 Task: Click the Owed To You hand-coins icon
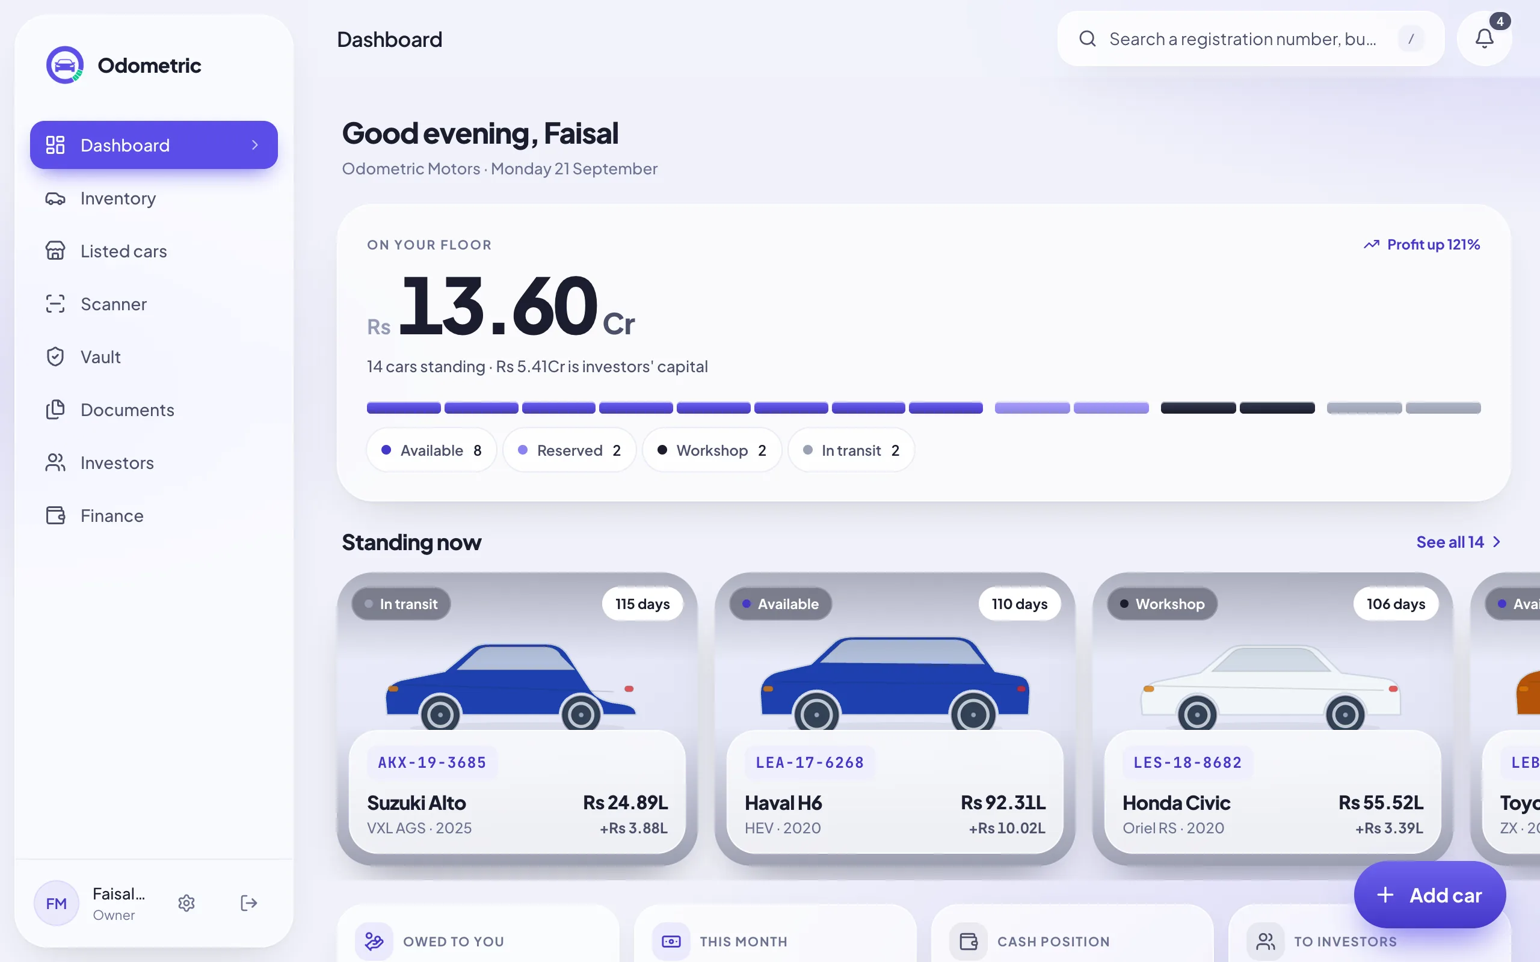click(374, 941)
